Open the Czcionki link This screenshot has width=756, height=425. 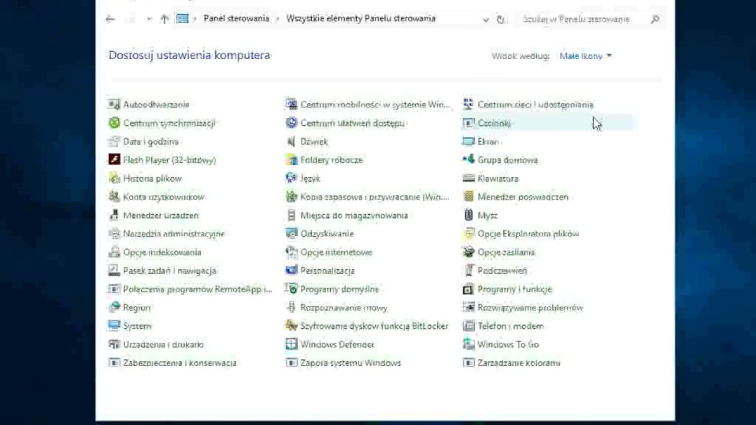(x=494, y=123)
